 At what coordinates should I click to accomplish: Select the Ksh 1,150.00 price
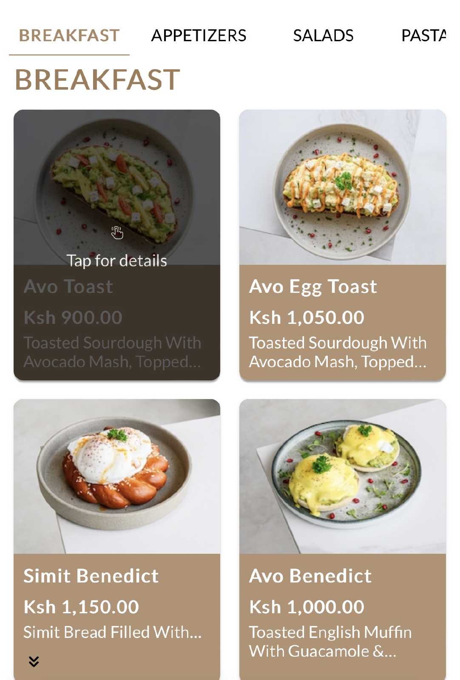pos(81,607)
